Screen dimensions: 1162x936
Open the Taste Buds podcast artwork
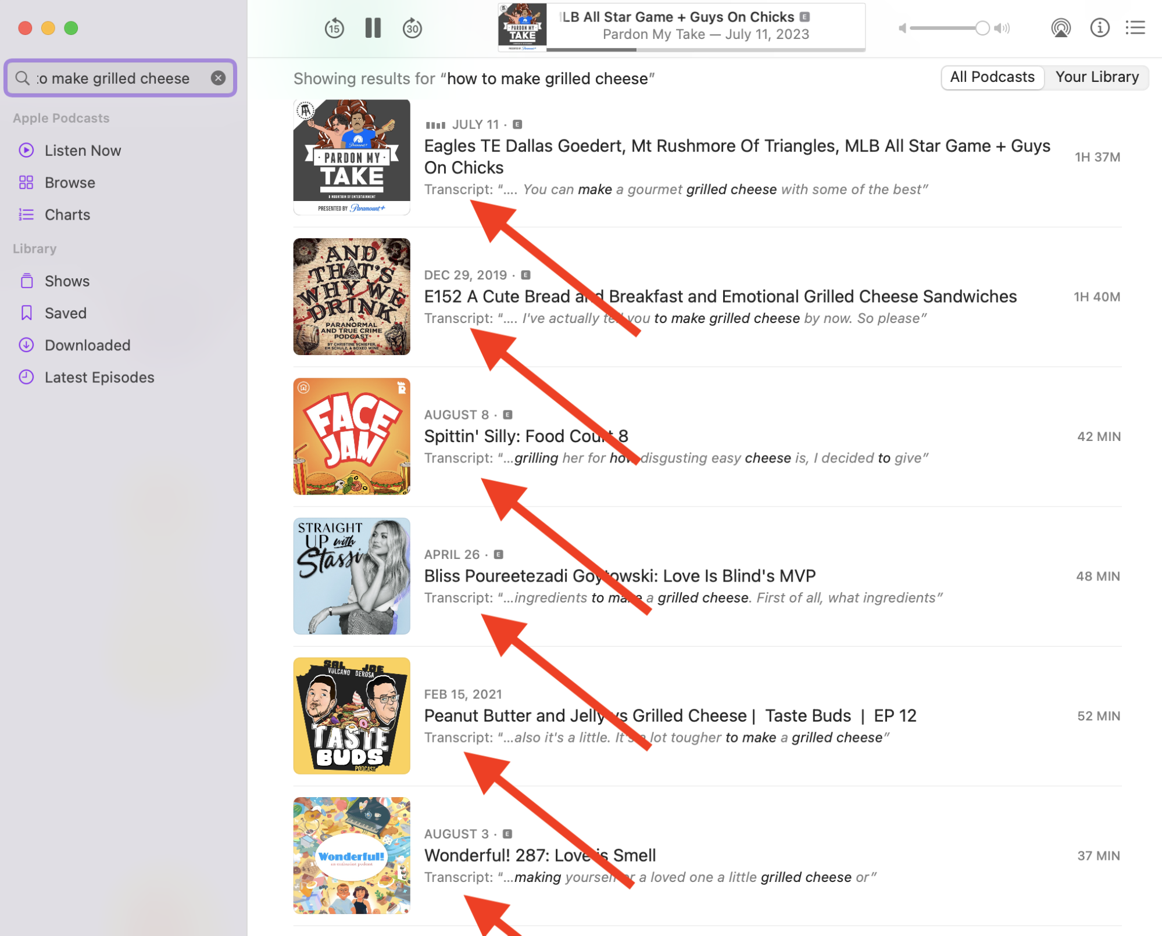[352, 716]
